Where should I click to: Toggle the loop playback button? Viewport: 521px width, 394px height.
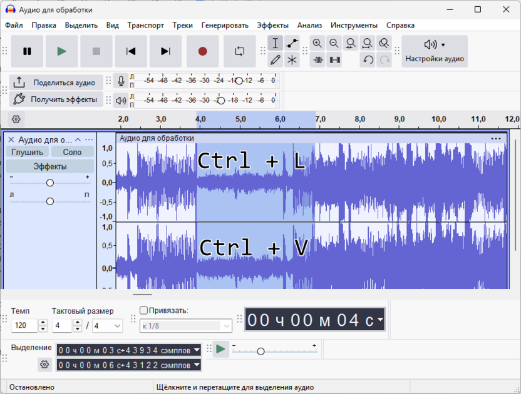click(240, 51)
